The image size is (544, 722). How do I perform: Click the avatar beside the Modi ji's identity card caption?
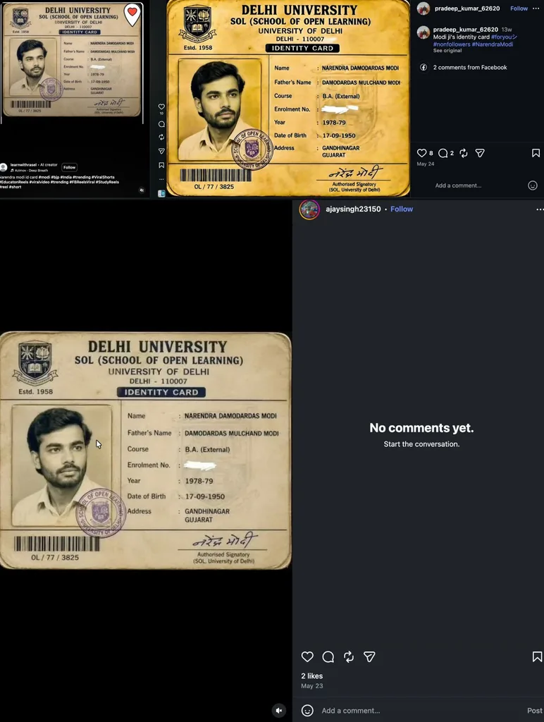point(424,32)
